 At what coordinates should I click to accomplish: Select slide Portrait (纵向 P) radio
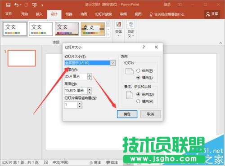pos(138,70)
